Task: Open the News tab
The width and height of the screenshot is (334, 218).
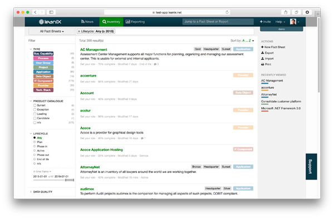Action: pyautogui.click(x=87, y=22)
